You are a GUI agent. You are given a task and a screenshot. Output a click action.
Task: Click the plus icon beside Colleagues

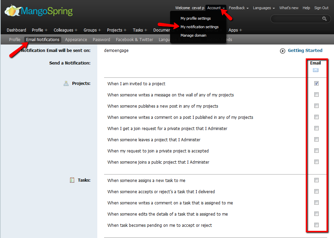pos(76,30)
